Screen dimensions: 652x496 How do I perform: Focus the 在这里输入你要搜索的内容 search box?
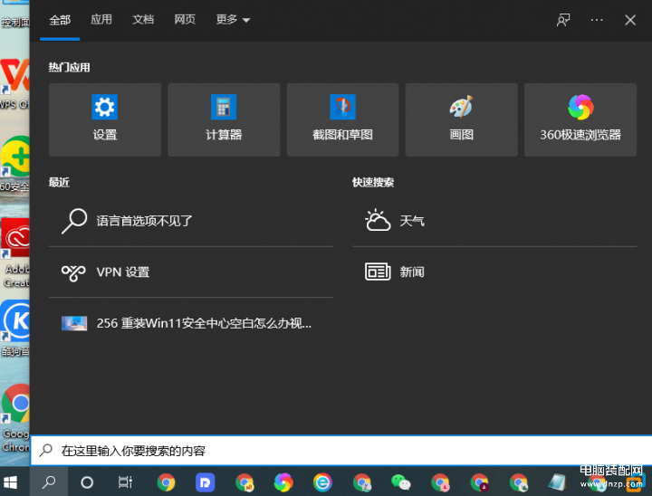(341, 451)
